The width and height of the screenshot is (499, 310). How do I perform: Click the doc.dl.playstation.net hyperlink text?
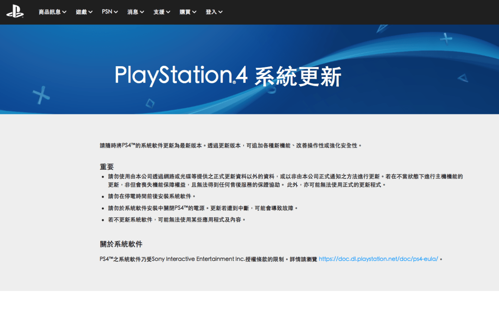(x=378, y=258)
